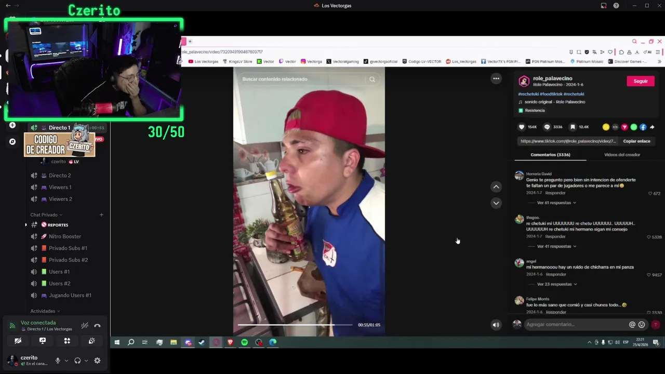665x374 pixels.
Task: Open comments bubble icon showing 3336
Action: (547, 127)
